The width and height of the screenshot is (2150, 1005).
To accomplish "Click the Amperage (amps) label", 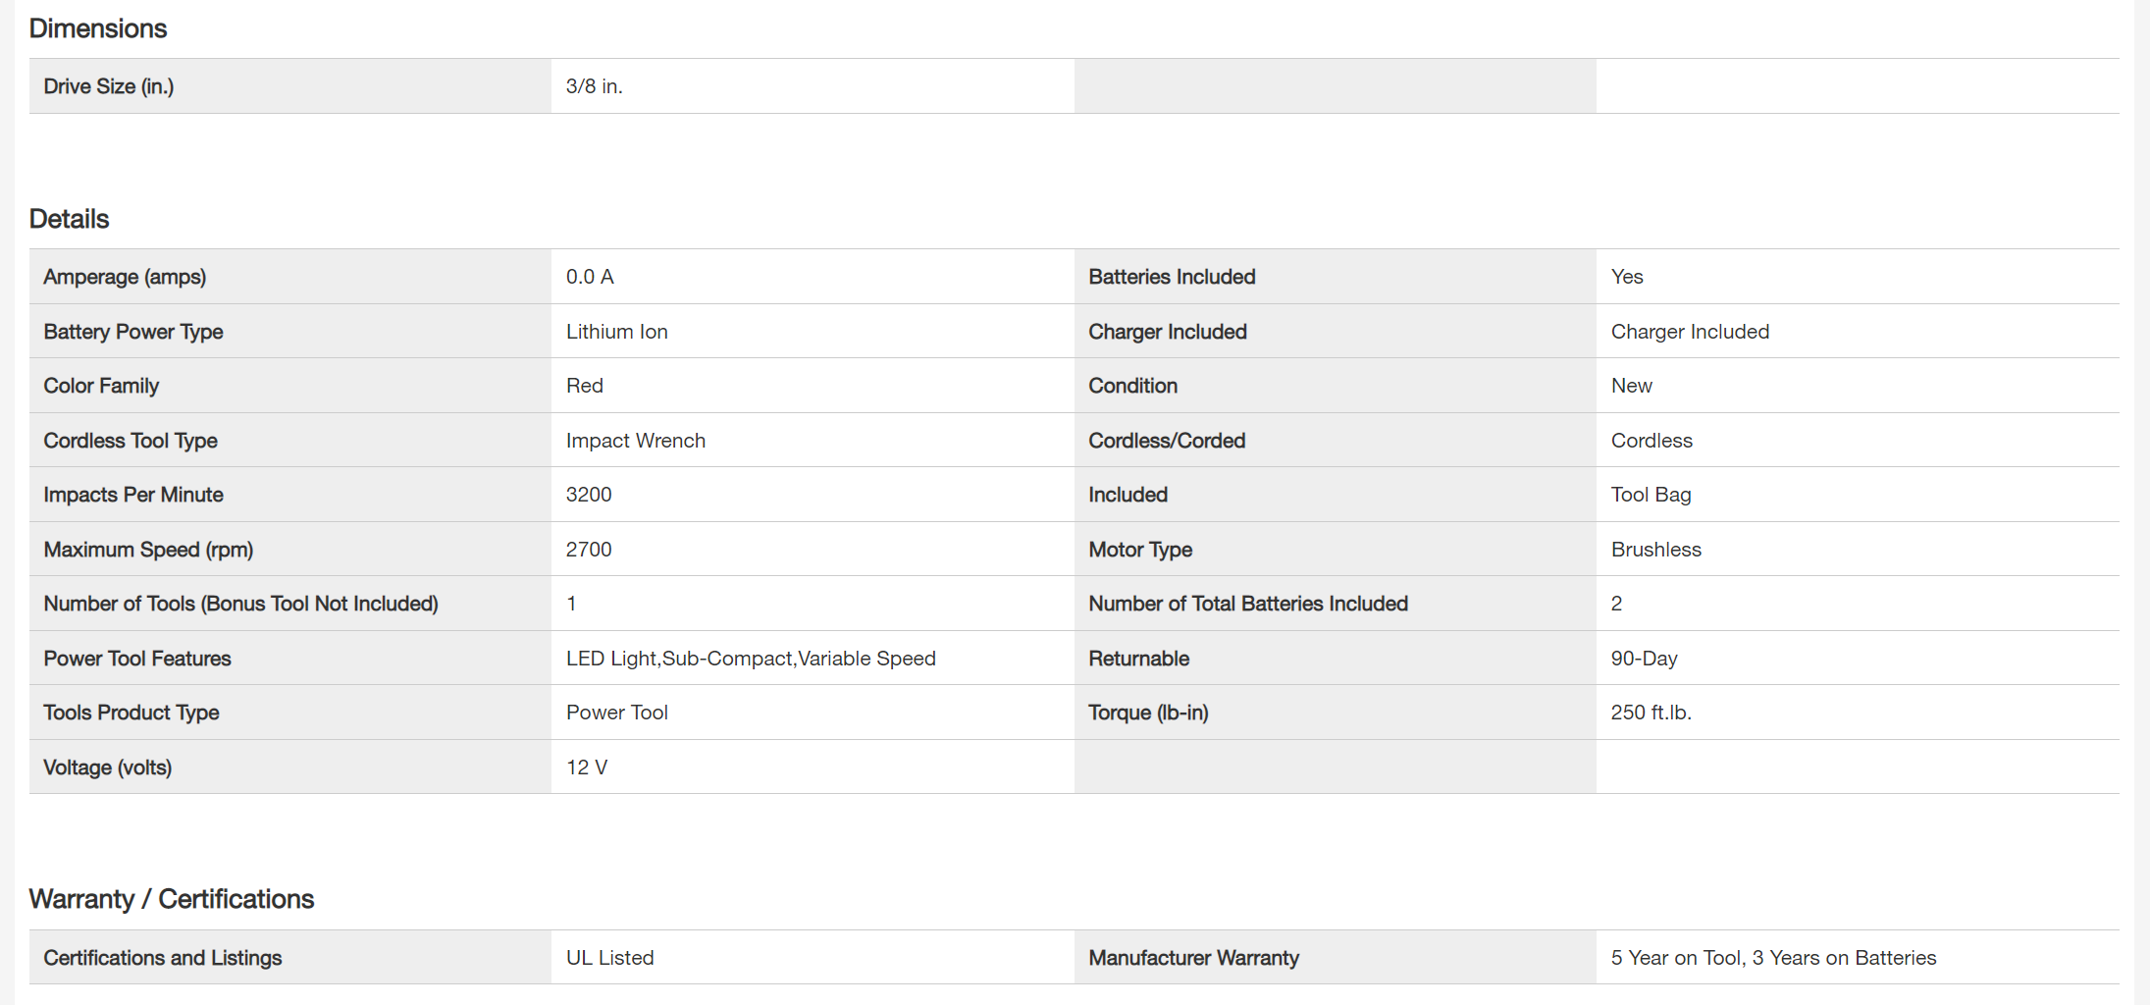I will pos(125,277).
